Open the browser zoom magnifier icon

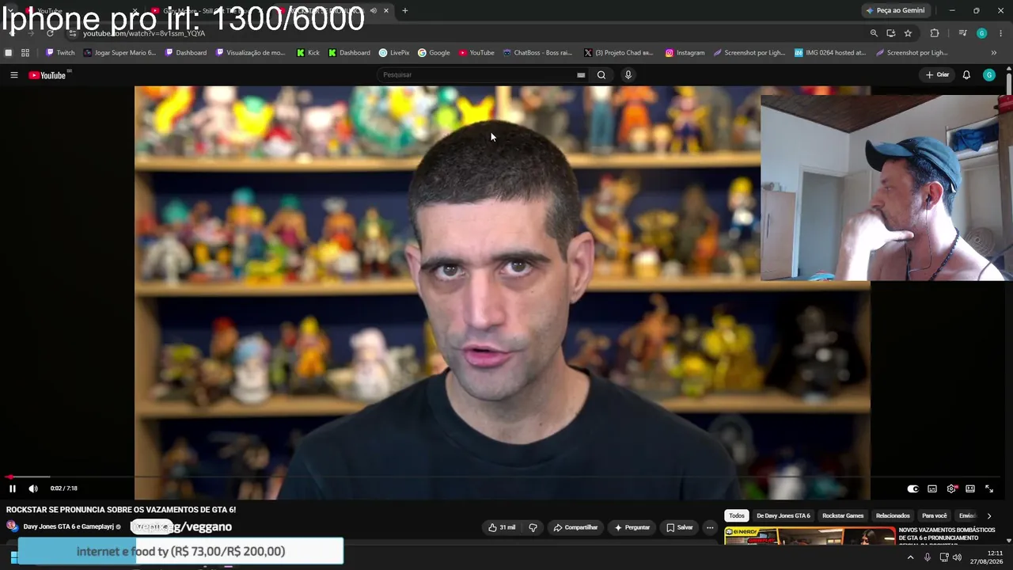tap(874, 33)
